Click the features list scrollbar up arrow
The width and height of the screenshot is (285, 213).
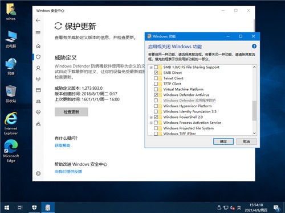point(254,67)
